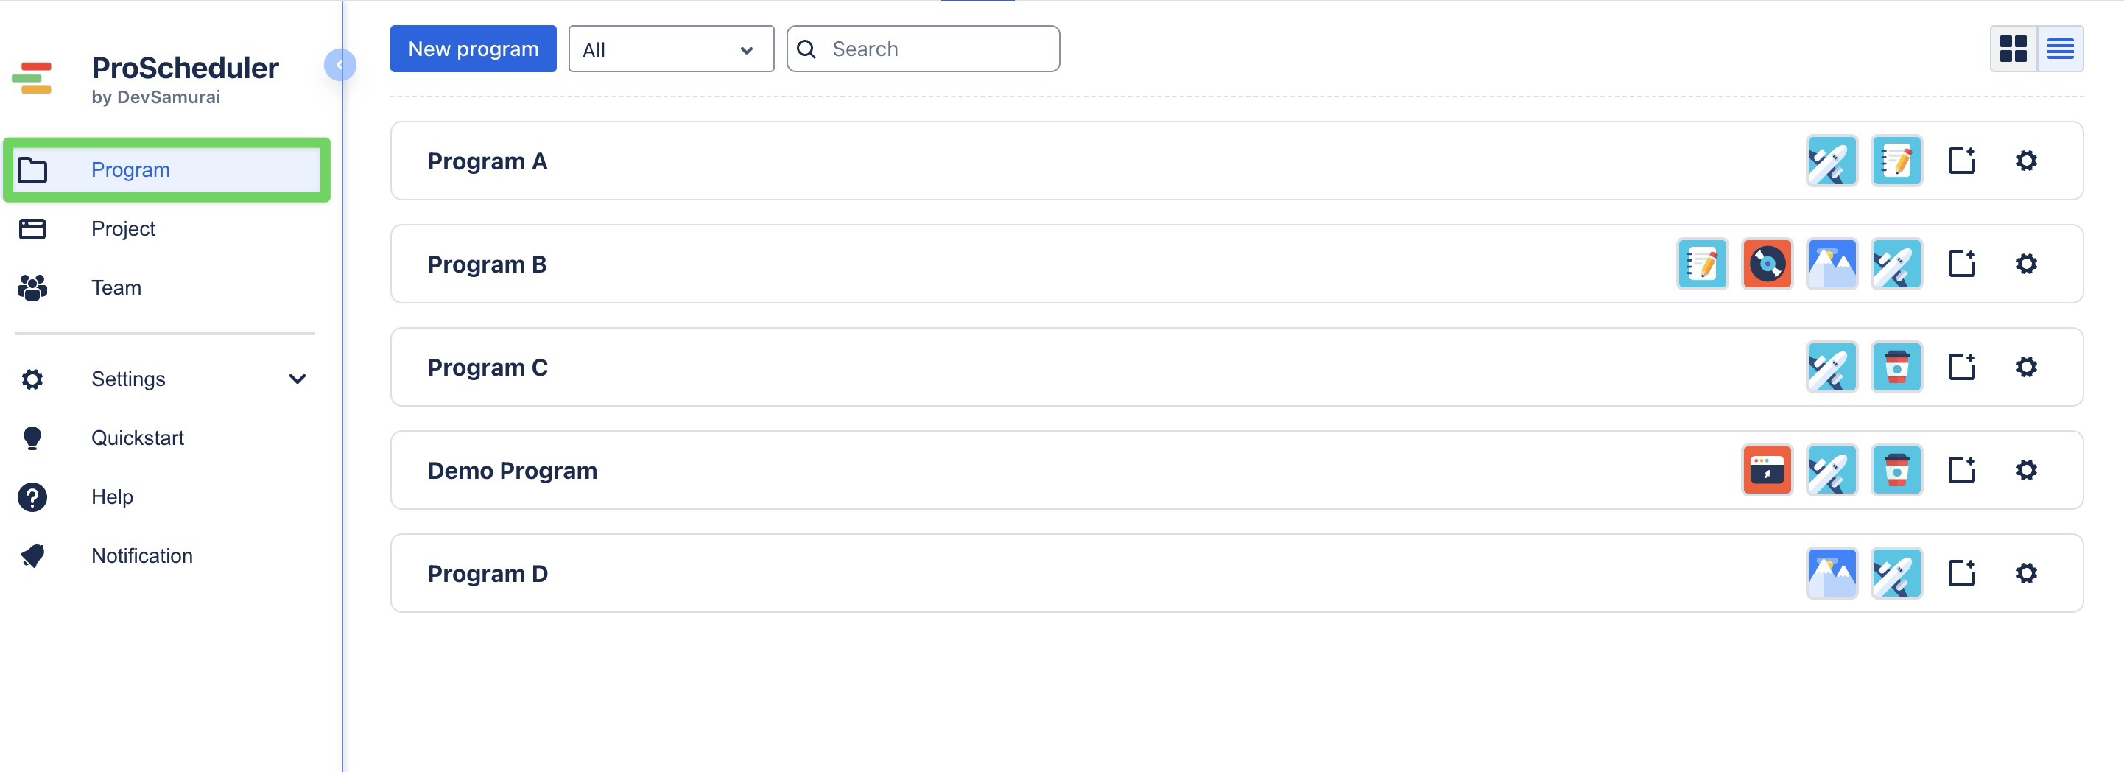This screenshot has width=2124, height=772.
Task: Open settings gear for Program A
Action: click(x=2026, y=161)
